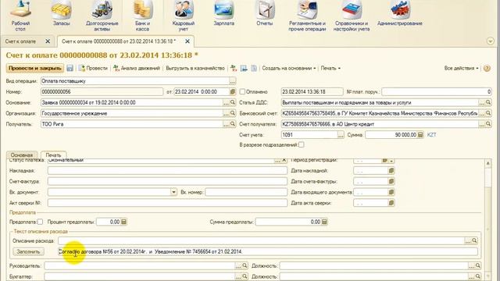Click Провести и закрыть button
Image resolution: width=500 pixels, height=281 pixels.
(x=34, y=68)
